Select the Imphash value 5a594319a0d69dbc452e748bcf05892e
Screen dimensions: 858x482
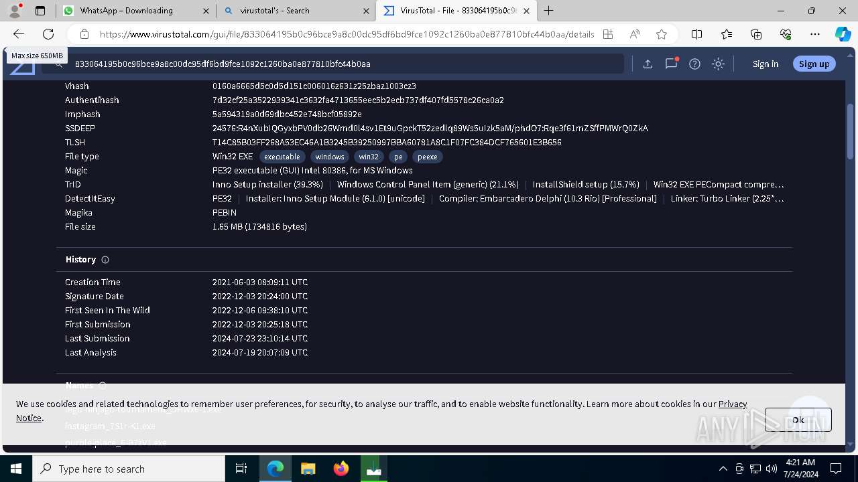point(287,114)
